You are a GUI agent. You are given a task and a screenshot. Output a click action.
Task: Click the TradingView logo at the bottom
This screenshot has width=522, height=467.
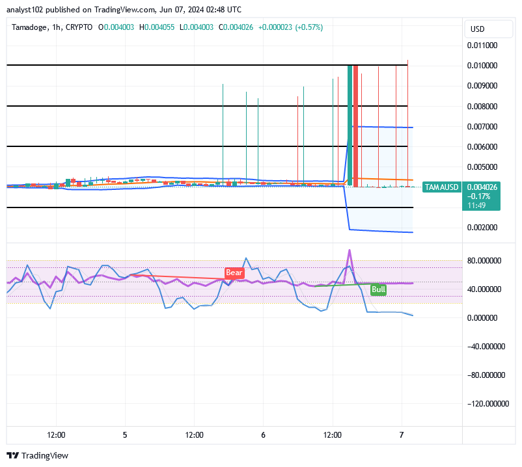(x=37, y=455)
